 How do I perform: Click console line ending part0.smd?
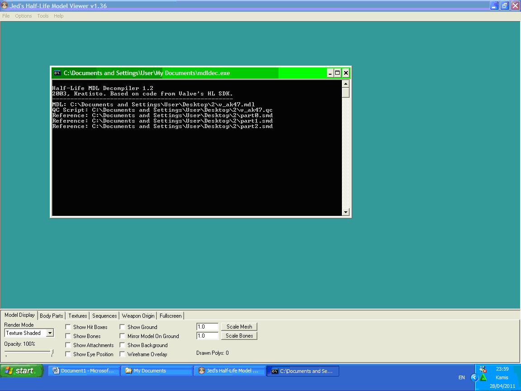point(162,115)
